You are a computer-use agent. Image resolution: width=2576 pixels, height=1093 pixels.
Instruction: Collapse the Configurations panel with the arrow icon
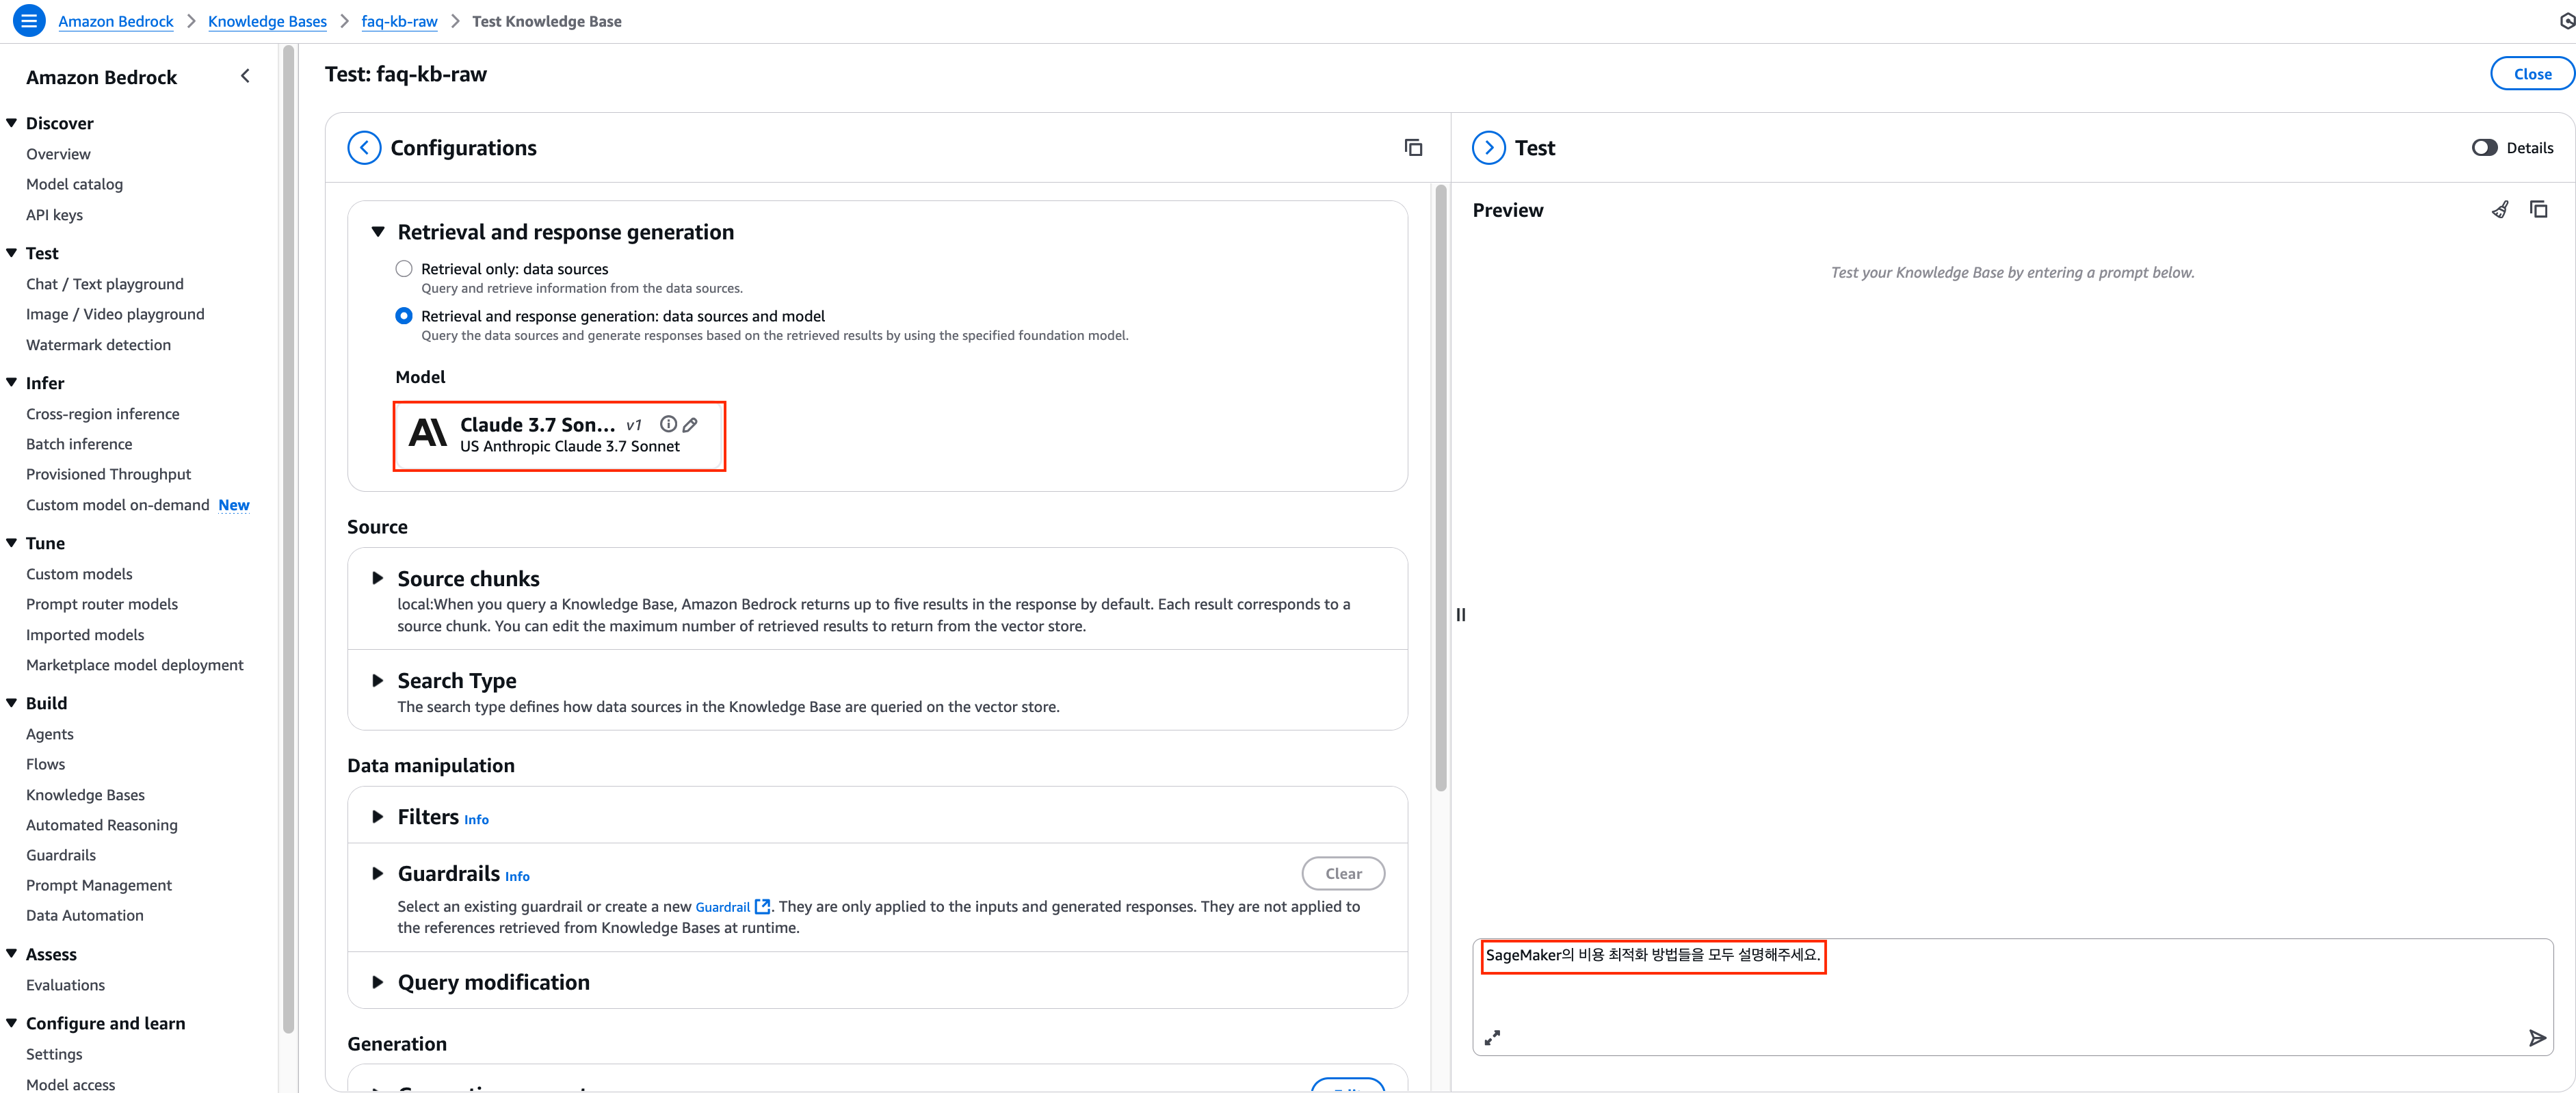pos(364,148)
